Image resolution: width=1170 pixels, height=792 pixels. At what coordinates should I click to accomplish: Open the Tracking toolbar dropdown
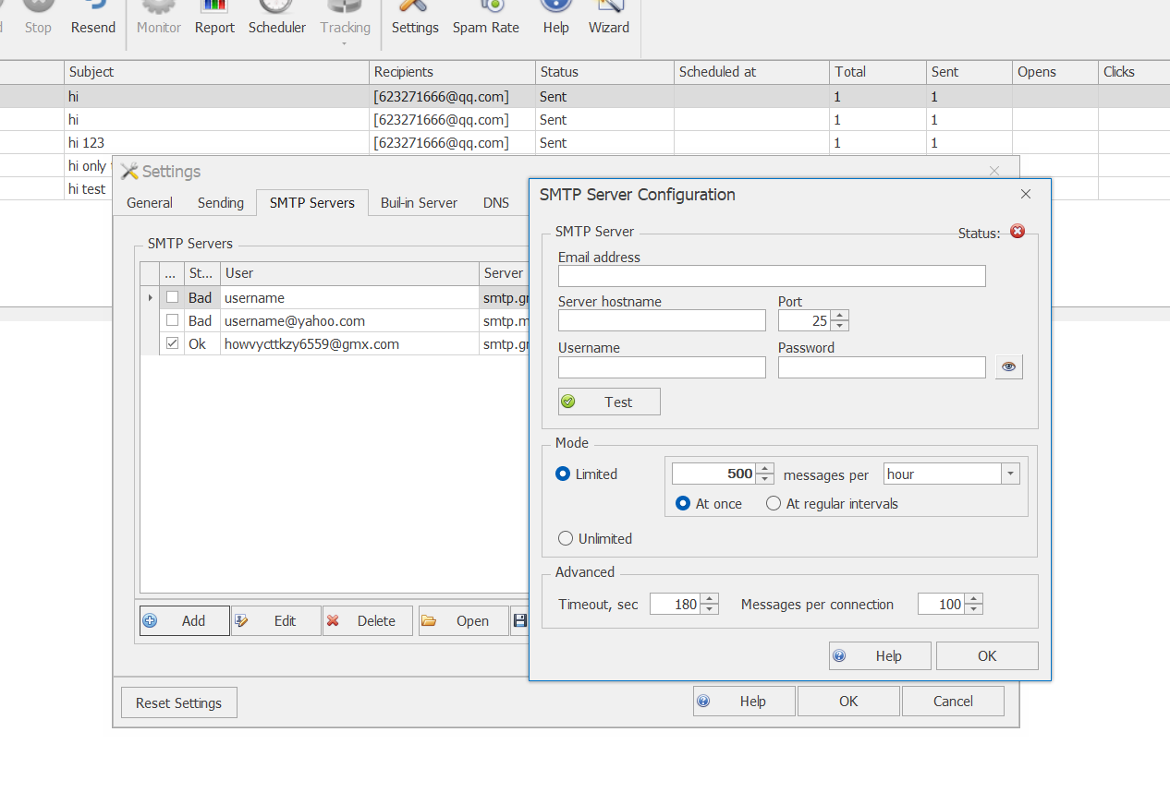(345, 41)
